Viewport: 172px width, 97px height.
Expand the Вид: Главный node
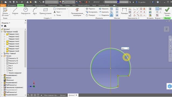(2, 53)
